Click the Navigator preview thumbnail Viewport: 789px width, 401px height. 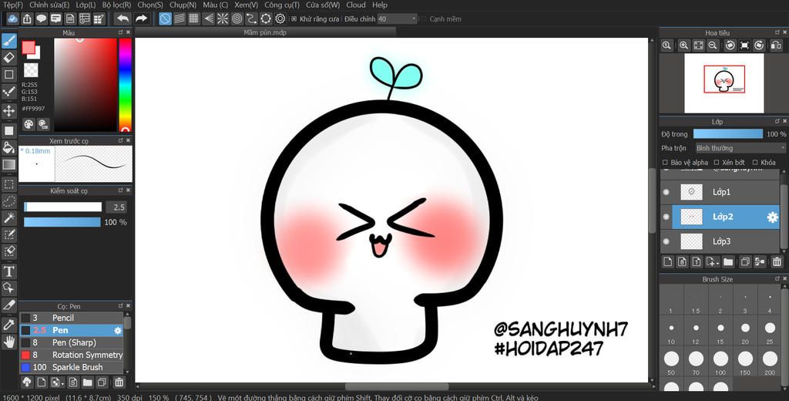pos(724,83)
